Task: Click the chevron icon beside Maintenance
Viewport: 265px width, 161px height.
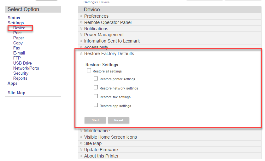Action: click(81, 131)
